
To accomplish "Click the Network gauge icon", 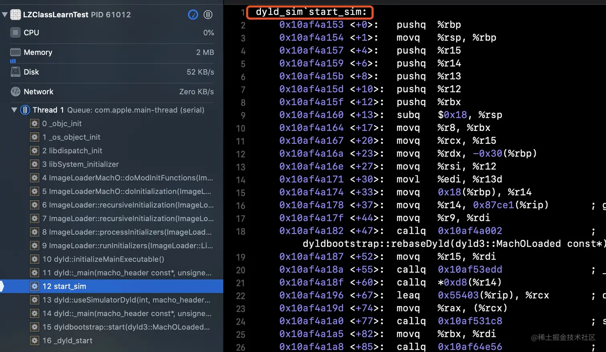I will coord(15,91).
